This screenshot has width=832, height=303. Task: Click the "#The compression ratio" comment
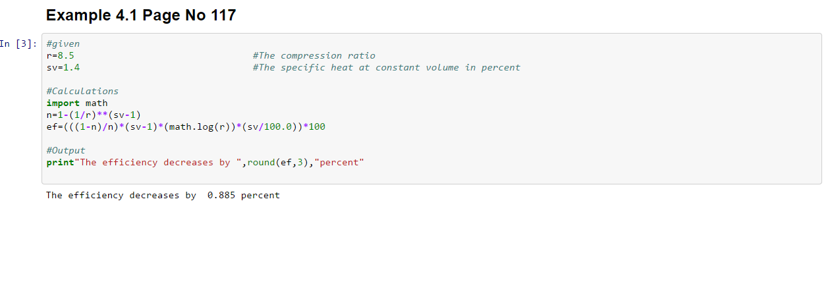314,56
